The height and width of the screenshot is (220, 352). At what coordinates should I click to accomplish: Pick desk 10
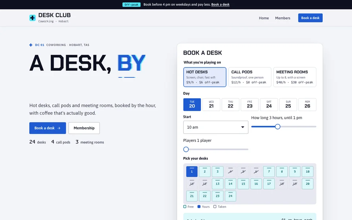[308, 172]
